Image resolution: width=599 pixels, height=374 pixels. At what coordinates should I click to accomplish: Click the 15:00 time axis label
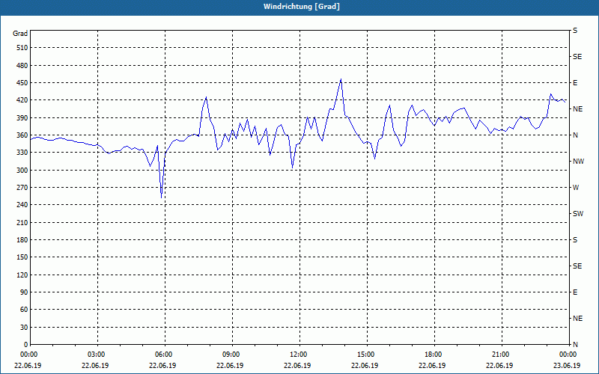[367, 355]
